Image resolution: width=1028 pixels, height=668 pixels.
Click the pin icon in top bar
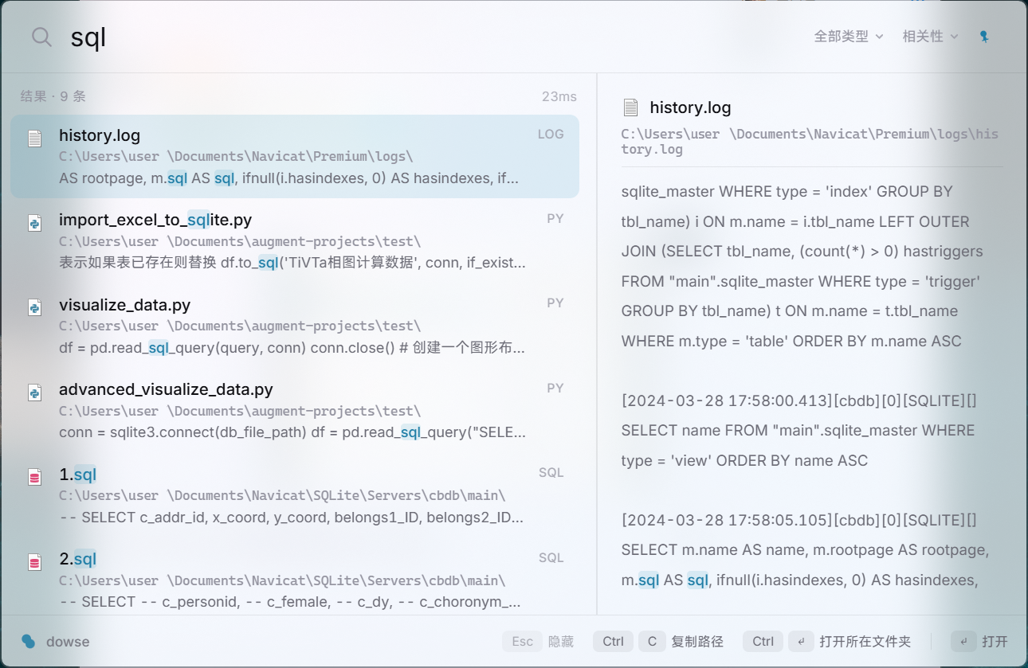[984, 37]
